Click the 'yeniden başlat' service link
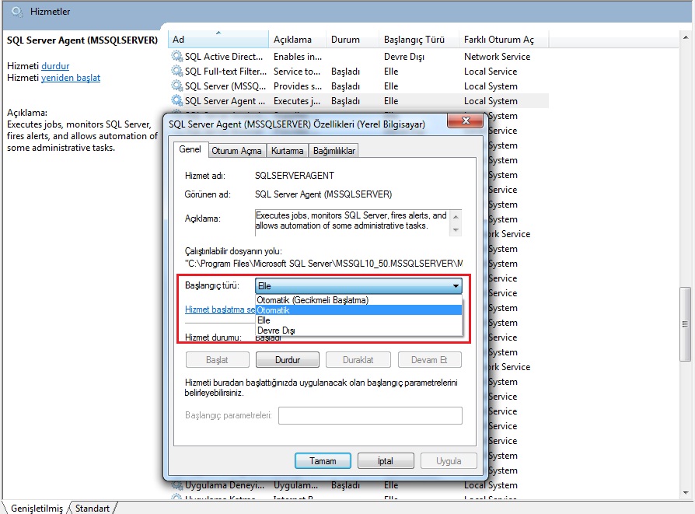Image resolution: width=695 pixels, height=514 pixels. [x=70, y=78]
